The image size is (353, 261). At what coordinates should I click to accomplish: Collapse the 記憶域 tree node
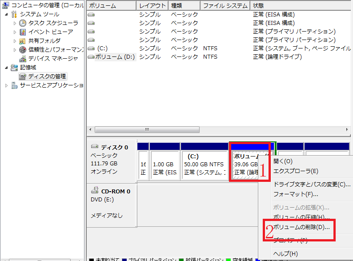click(x=6, y=68)
